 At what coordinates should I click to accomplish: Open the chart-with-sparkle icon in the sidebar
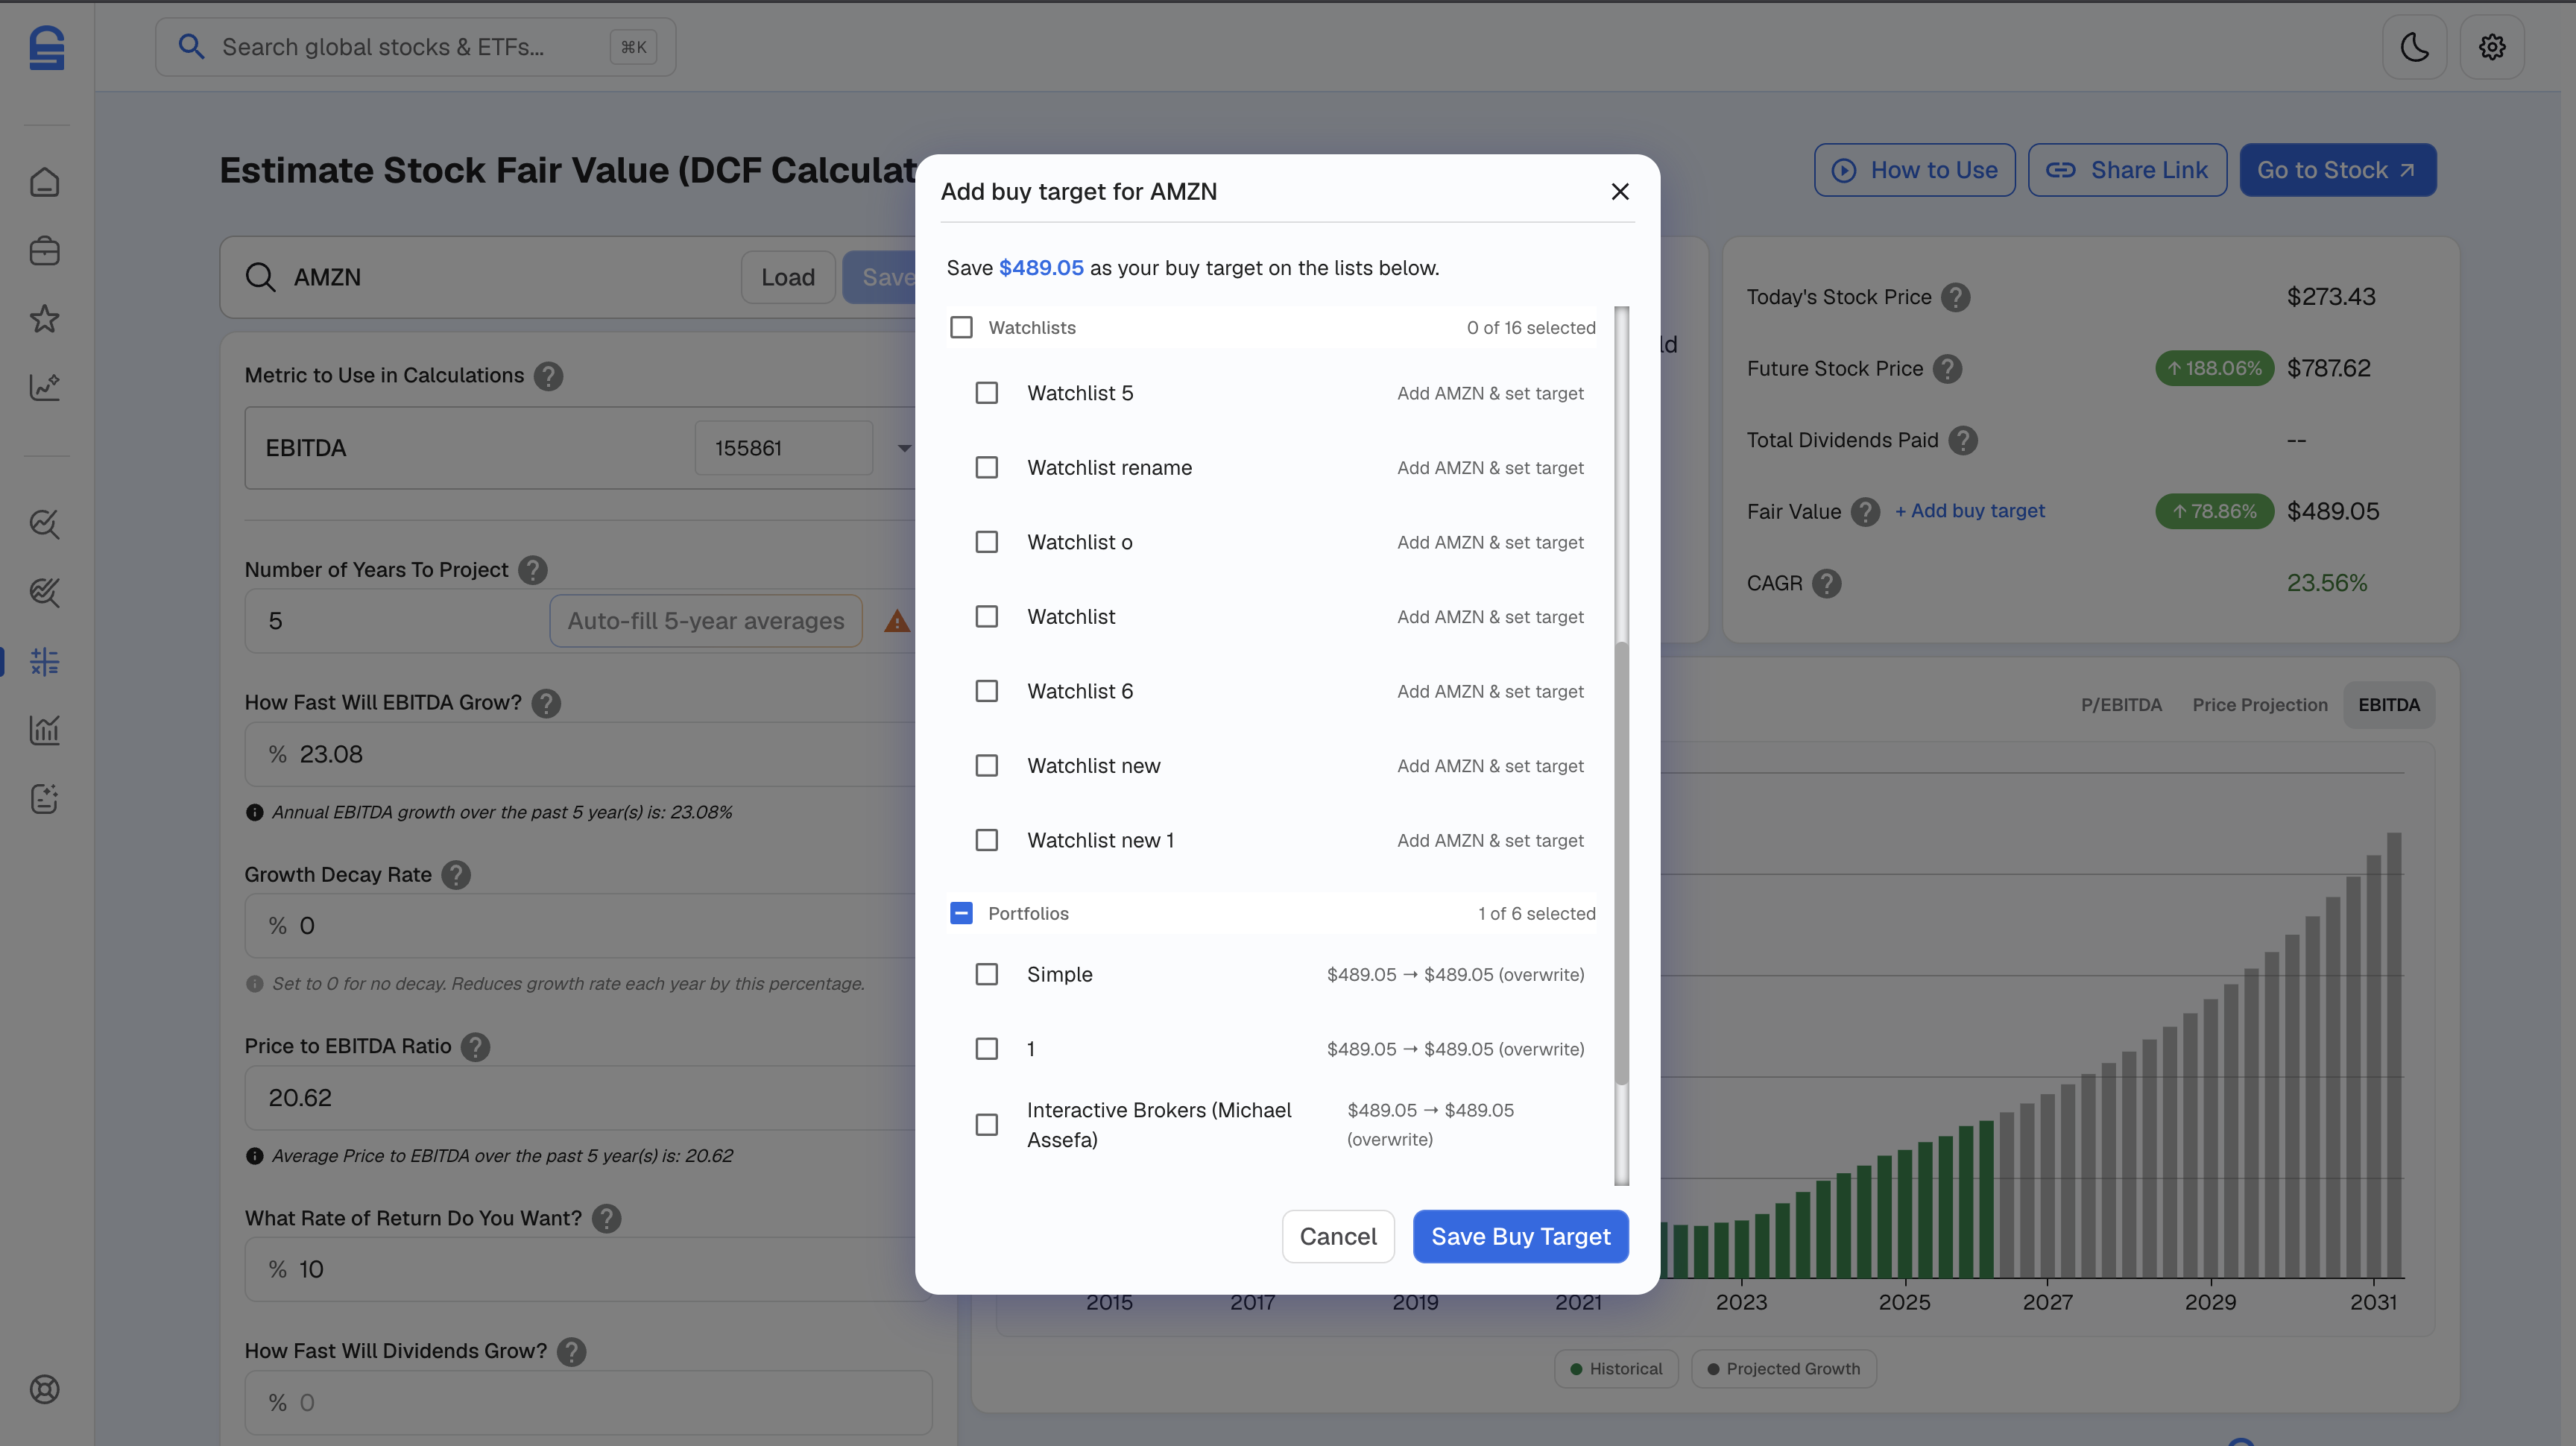click(x=45, y=387)
